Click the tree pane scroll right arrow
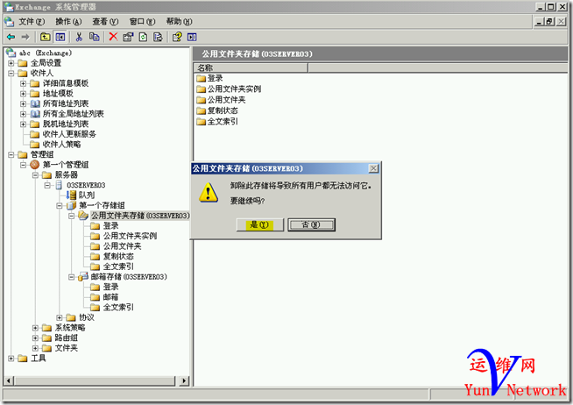 point(184,380)
